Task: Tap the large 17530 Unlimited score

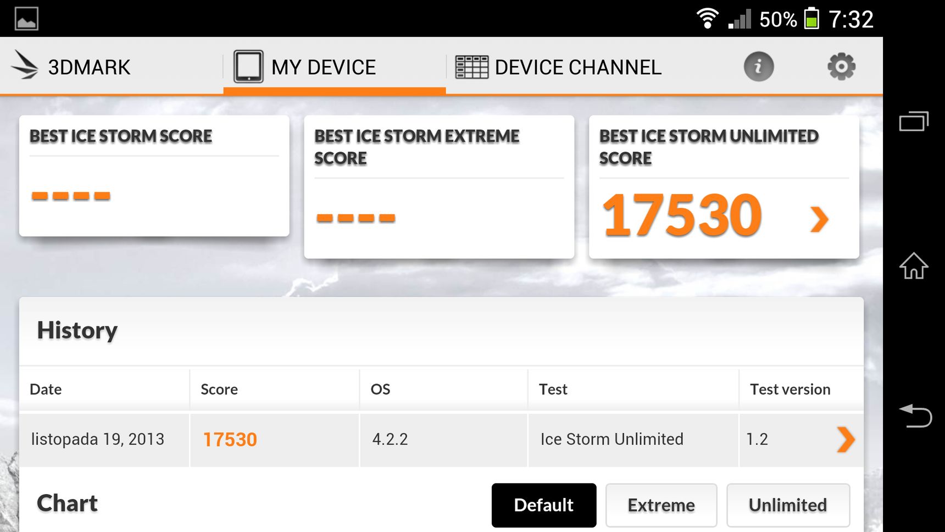Action: (x=682, y=215)
